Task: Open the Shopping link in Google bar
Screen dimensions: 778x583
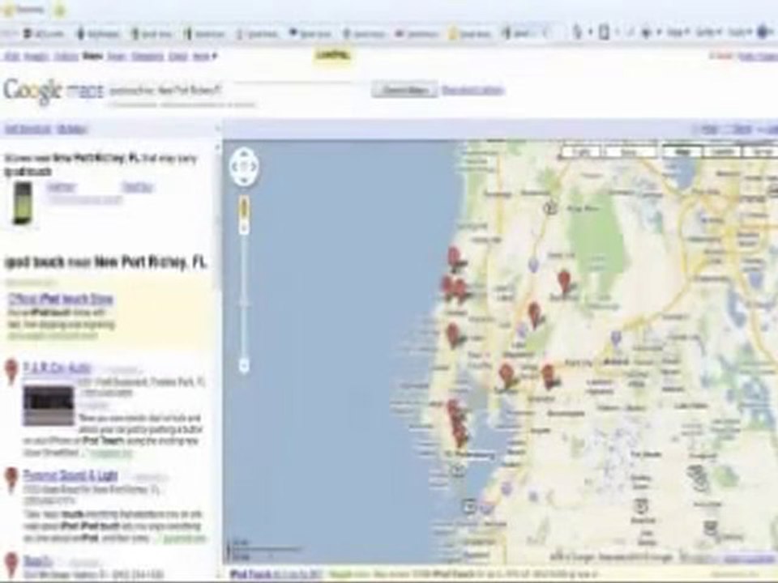Action: click(147, 57)
